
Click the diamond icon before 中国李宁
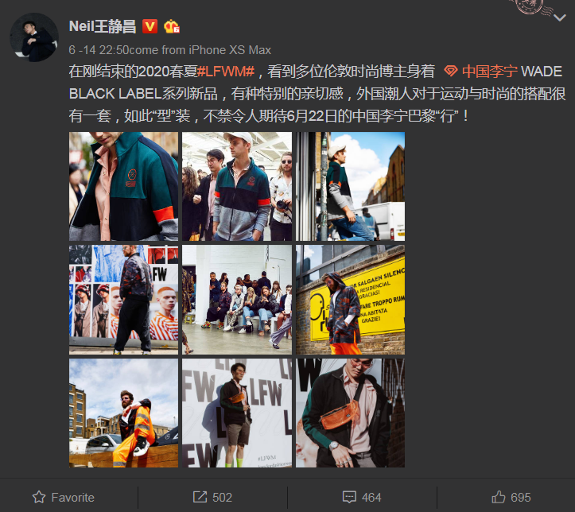click(451, 71)
